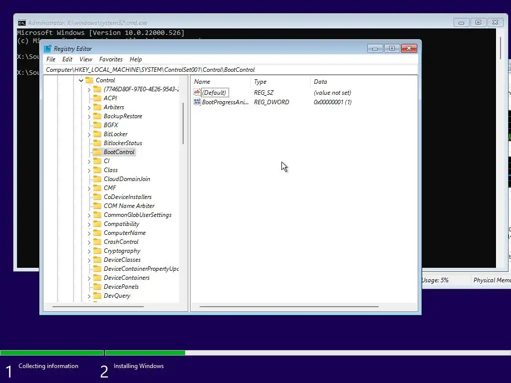Expand the DeviceContainers key

coord(89,278)
